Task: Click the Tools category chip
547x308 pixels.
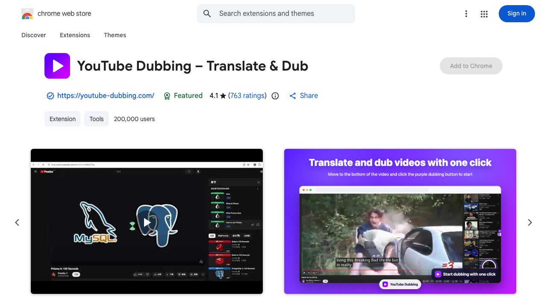Action: coord(97,119)
